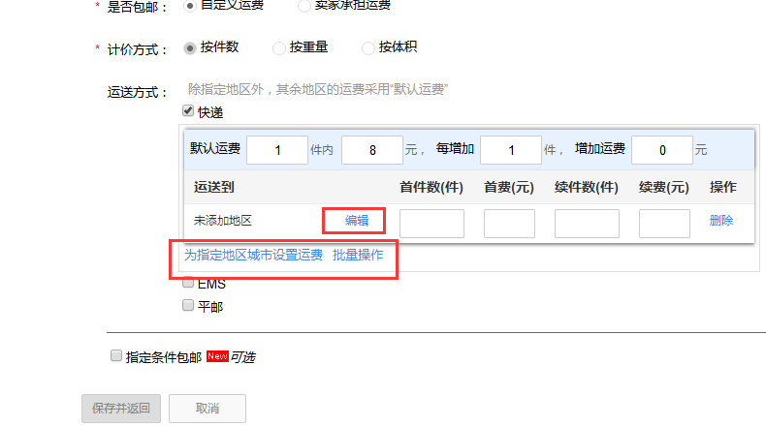Click the 首件数(件) empty input box
The image size is (766, 426).
tap(431, 224)
